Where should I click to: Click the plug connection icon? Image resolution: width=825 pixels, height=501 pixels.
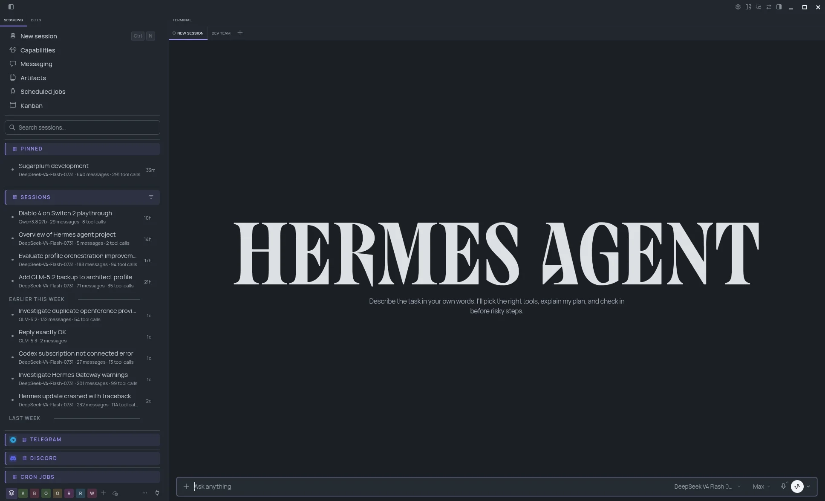(x=157, y=493)
